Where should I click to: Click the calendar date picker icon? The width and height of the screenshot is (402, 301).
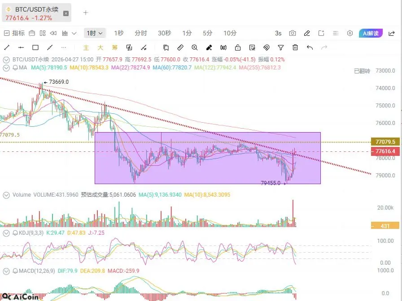(x=32, y=33)
